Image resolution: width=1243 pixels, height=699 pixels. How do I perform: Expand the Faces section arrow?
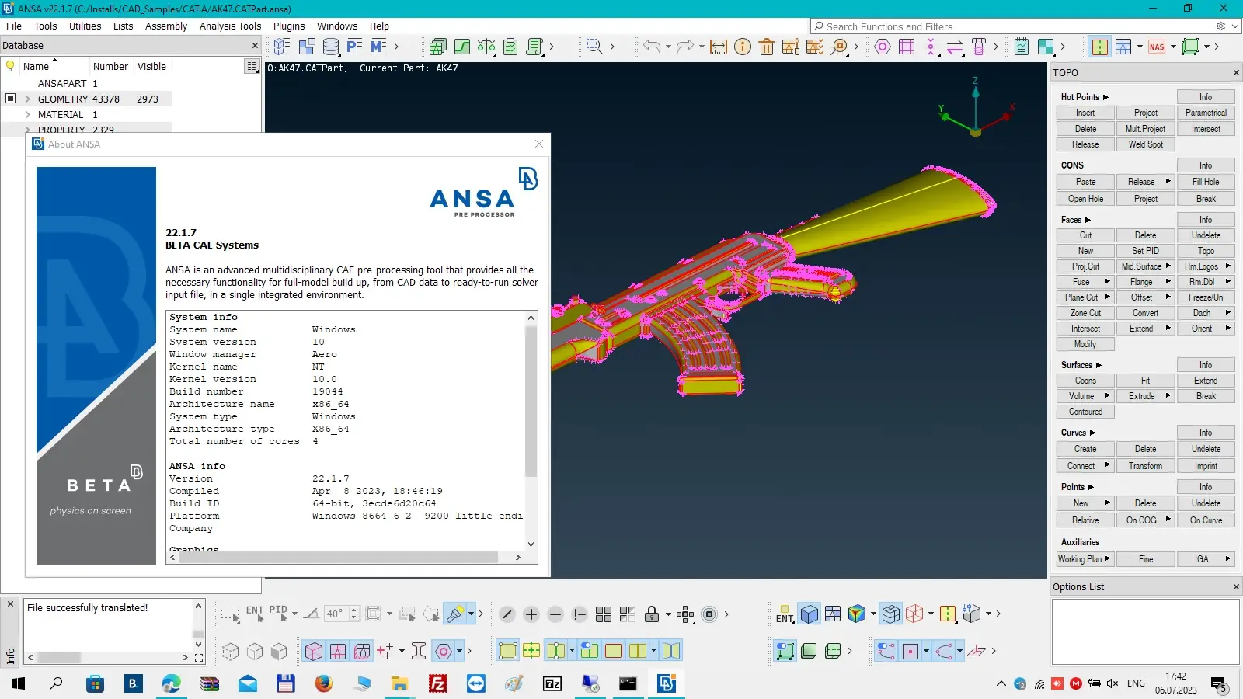coord(1088,220)
